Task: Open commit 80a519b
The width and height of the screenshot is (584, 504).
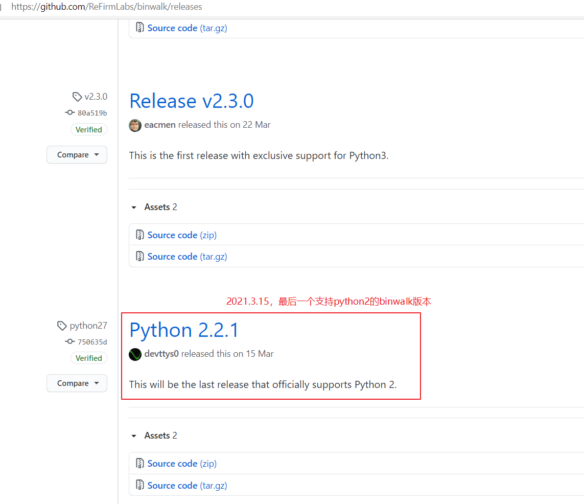Action: (92, 113)
